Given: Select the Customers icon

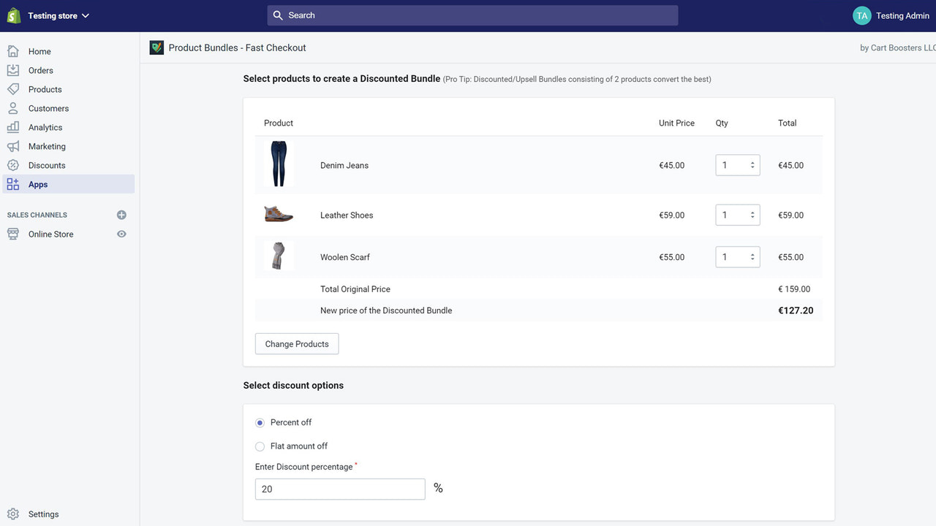Looking at the screenshot, I should pyautogui.click(x=15, y=108).
